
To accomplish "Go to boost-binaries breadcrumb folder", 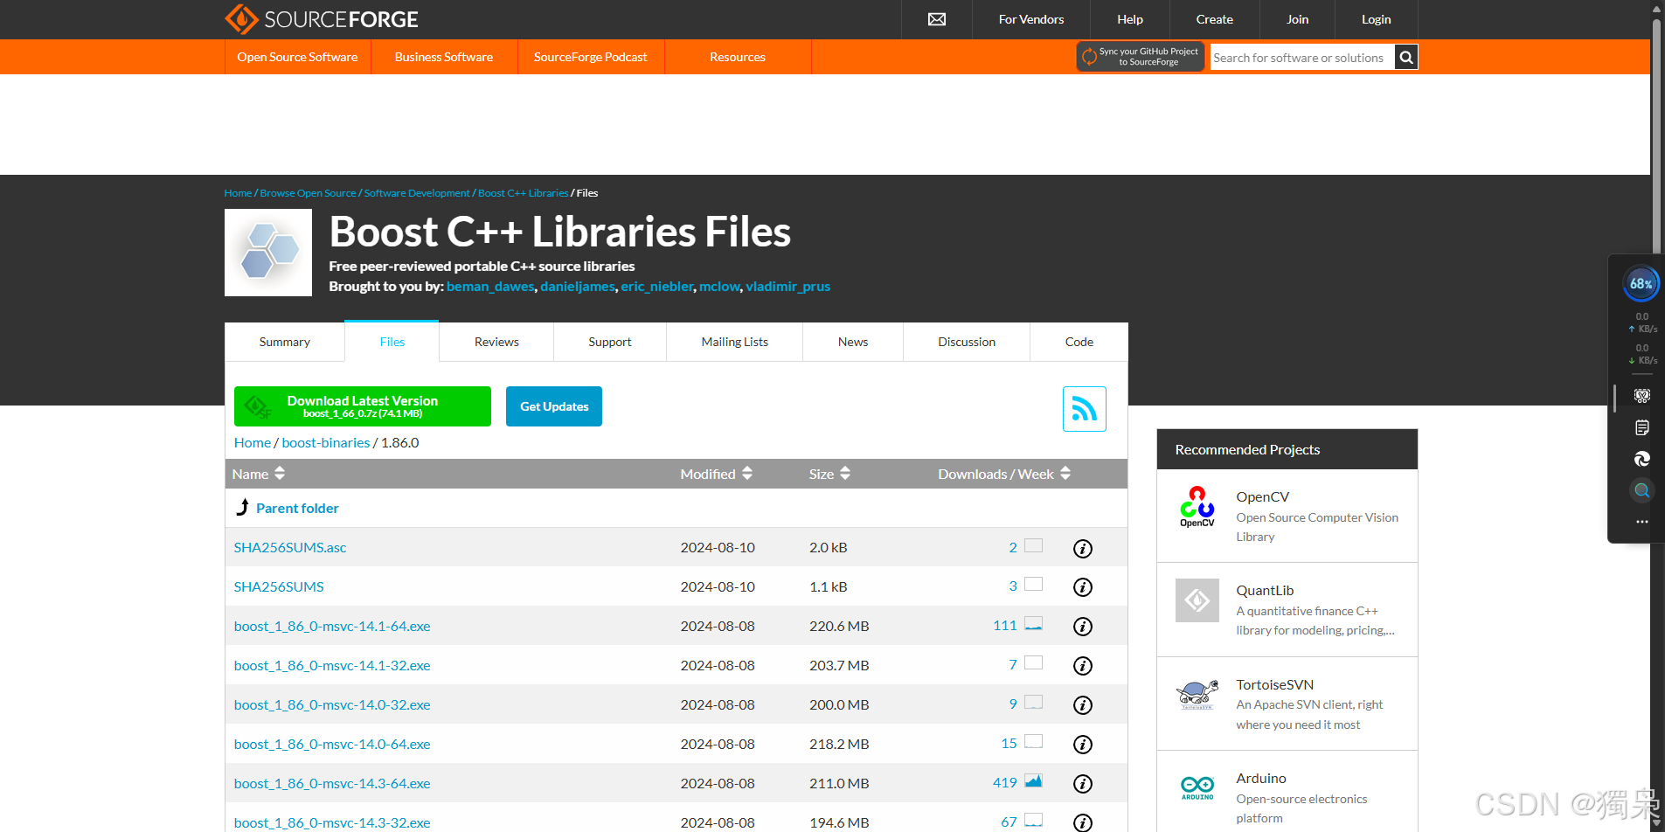I will coord(326,443).
